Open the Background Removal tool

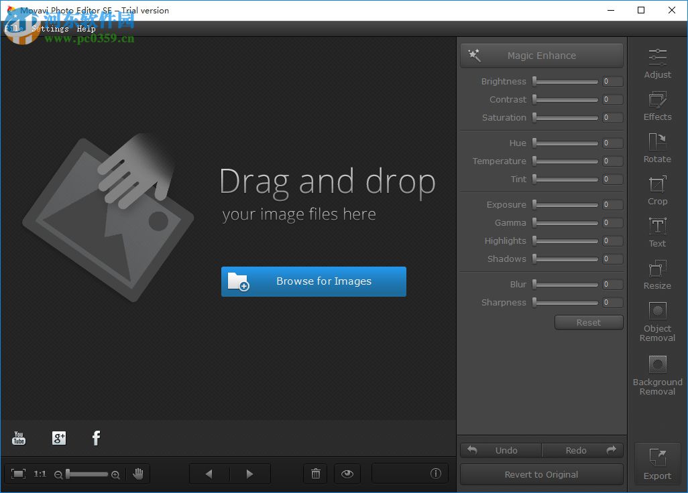(x=657, y=375)
